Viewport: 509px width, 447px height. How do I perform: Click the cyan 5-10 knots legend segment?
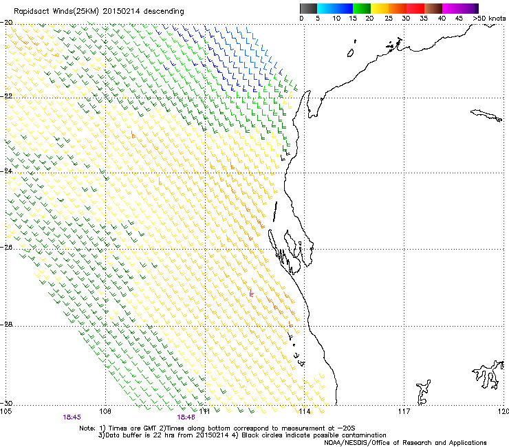pyautogui.click(x=326, y=8)
